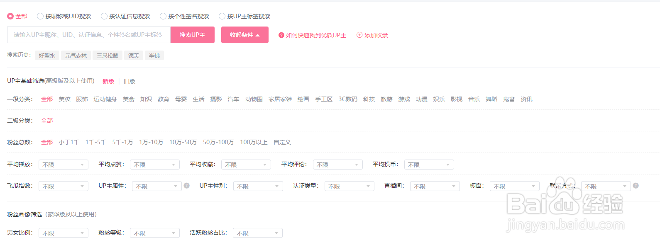Filter fans by 50万-100万
The image size is (660, 247).
coord(218,142)
